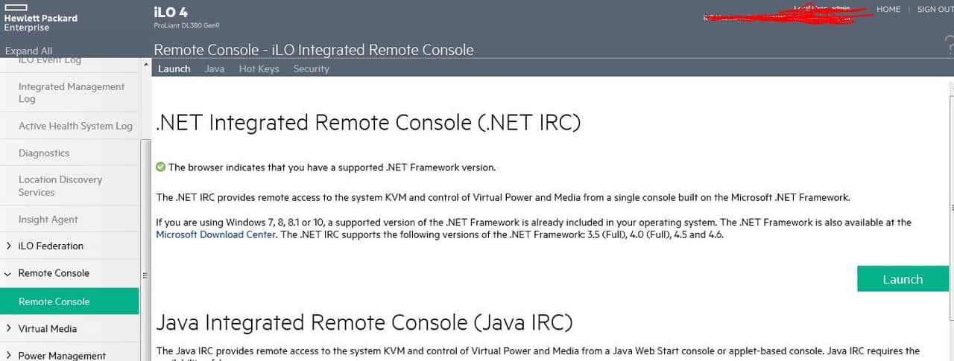This screenshot has width=954, height=361.
Task: Expand the iLO Federation section
Action: click(9, 246)
